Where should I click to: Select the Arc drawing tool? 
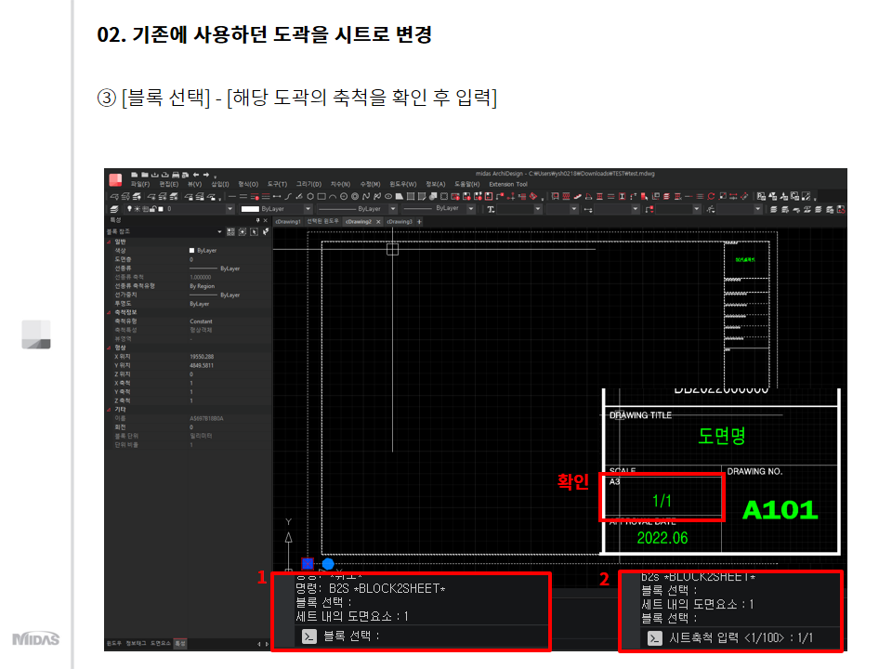[x=333, y=197]
